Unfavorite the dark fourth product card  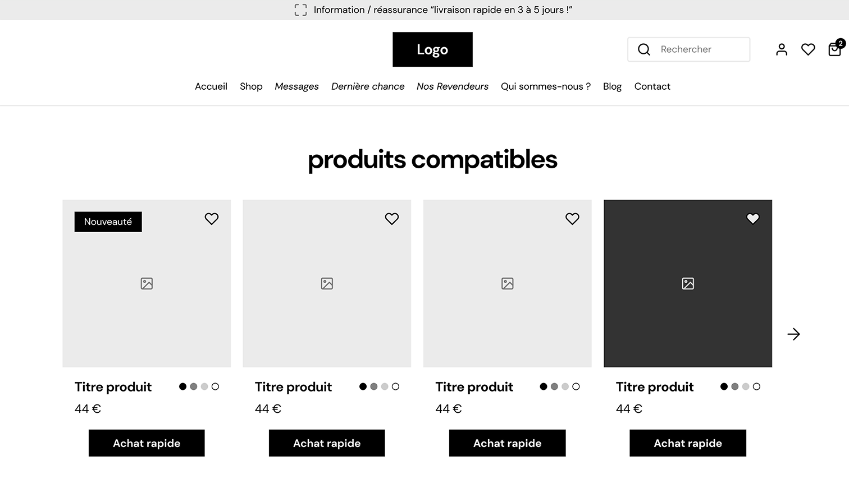pos(753,219)
